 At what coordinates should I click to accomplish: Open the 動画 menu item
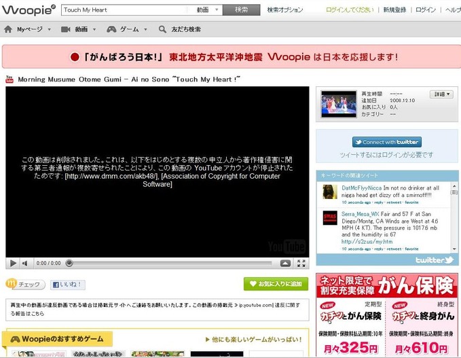click(81, 29)
